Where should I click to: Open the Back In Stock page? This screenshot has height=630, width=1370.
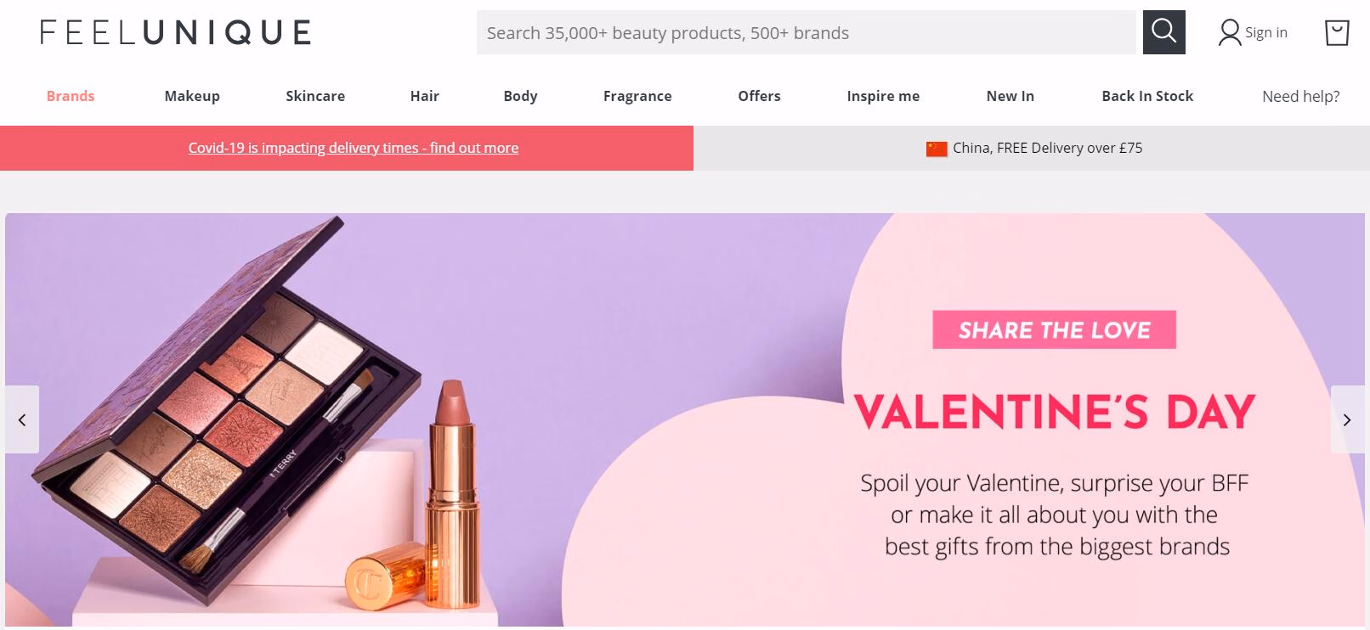(x=1147, y=96)
